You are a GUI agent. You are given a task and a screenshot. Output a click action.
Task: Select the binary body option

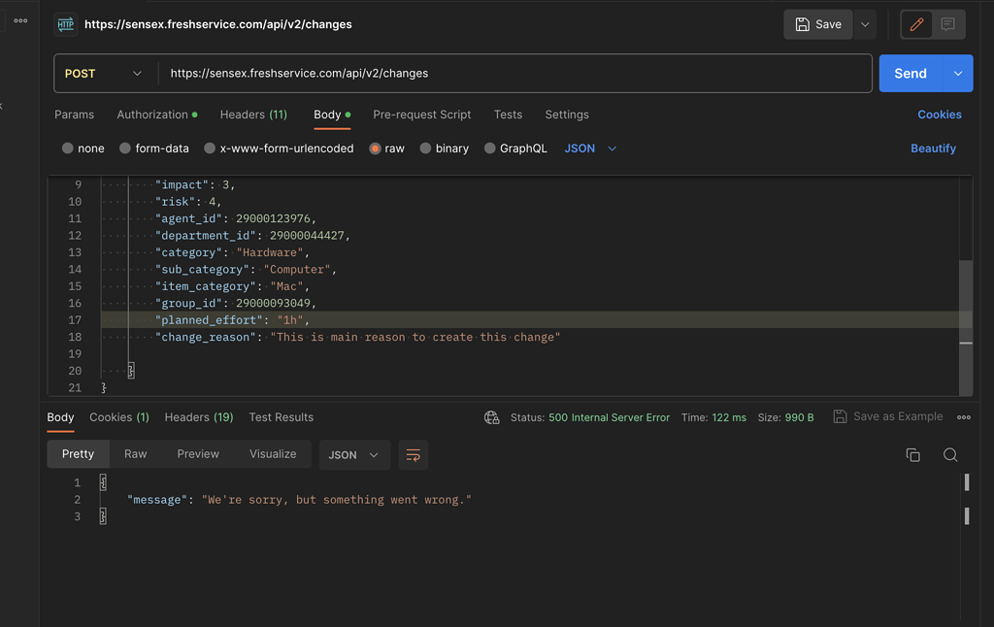(425, 148)
